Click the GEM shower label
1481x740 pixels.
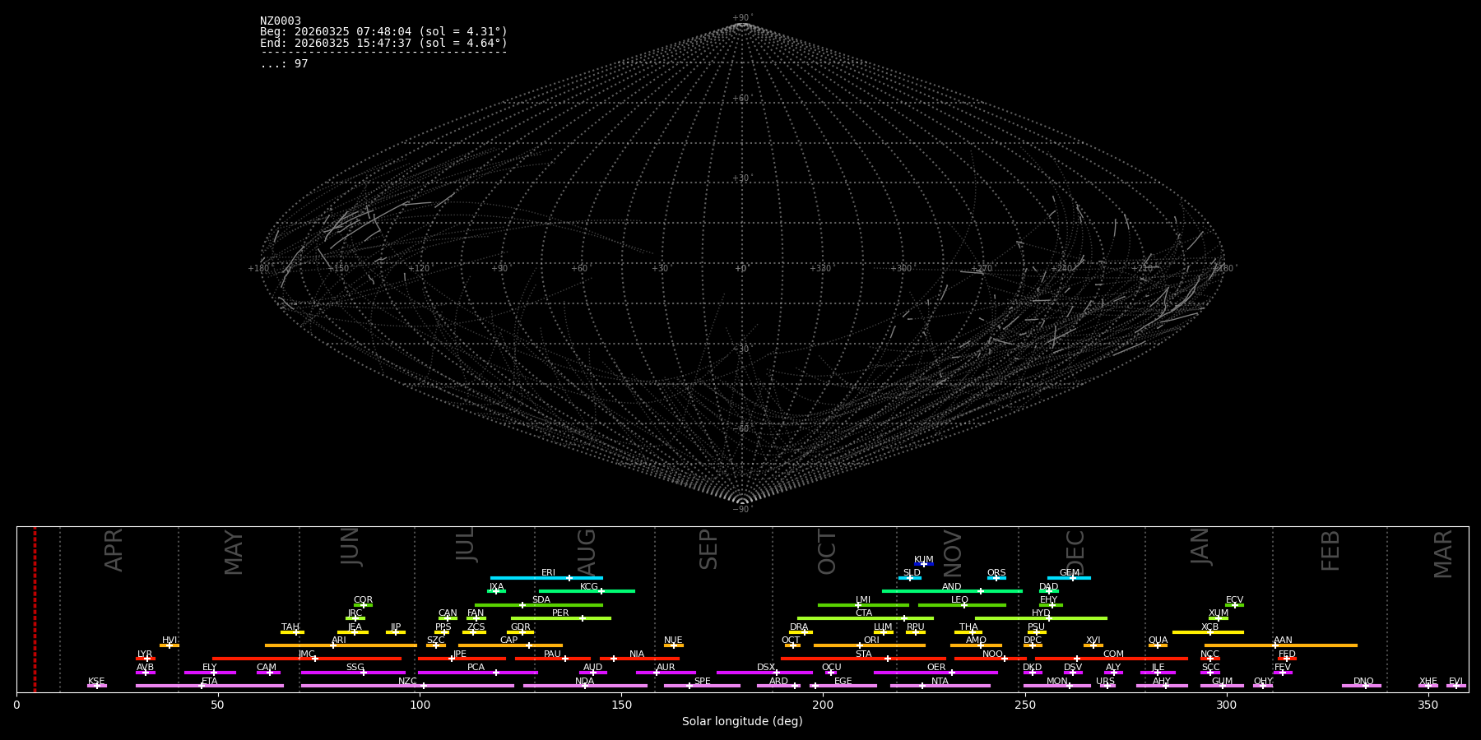(x=1070, y=573)
